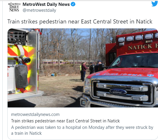Image resolution: width=158 pixels, height=140 pixels.
Task: Open the MetroWest Daily News avatar logo
Action: point(14,7)
